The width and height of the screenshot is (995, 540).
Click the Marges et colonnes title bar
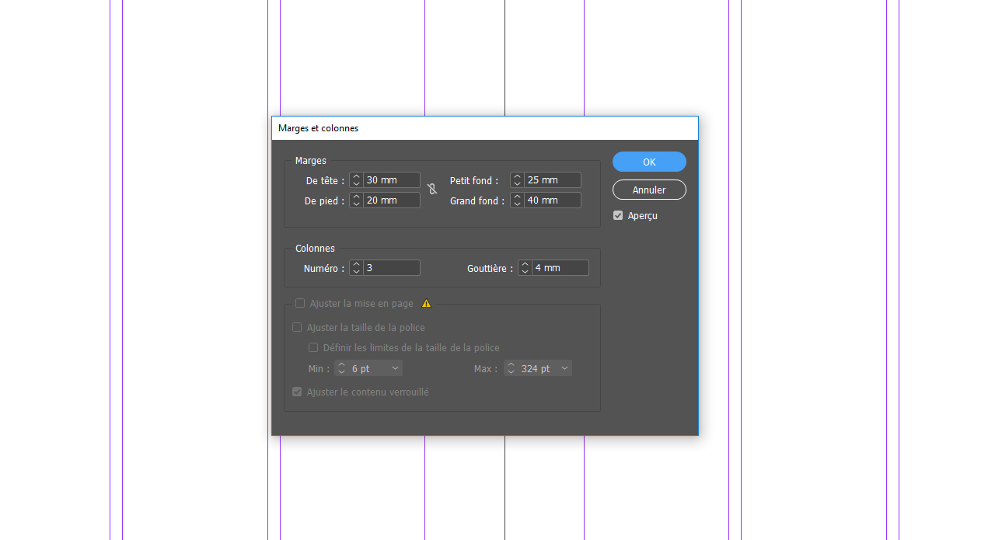pyautogui.click(x=485, y=128)
